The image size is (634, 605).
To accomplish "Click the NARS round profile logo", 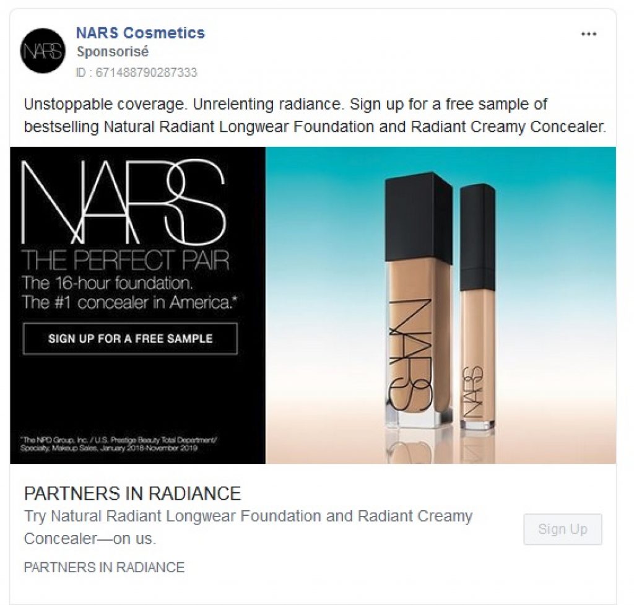I will tap(43, 51).
